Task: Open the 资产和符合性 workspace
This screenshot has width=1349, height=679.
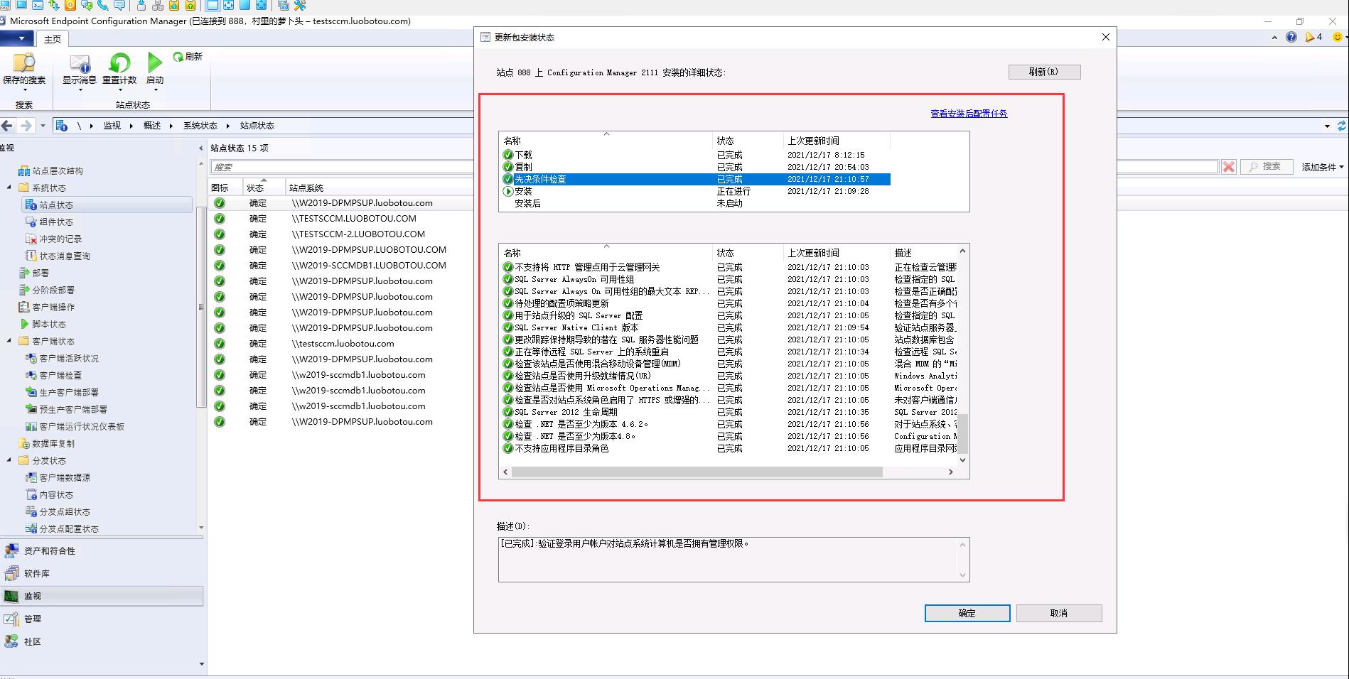Action: click(x=102, y=551)
